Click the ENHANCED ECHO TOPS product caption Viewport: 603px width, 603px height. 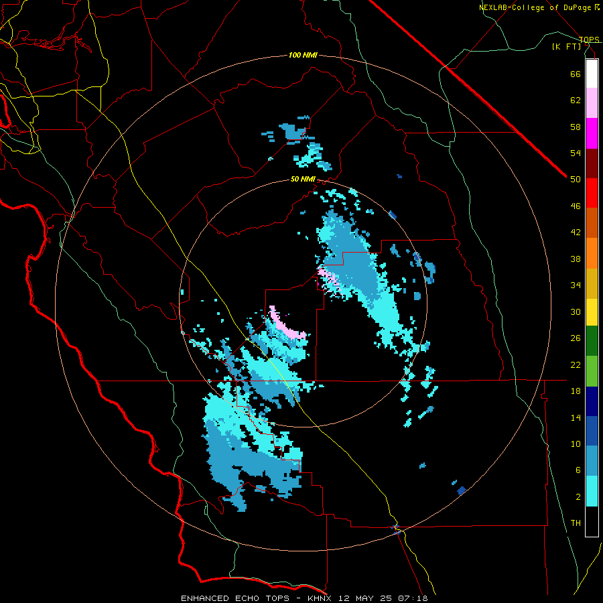[235, 598]
